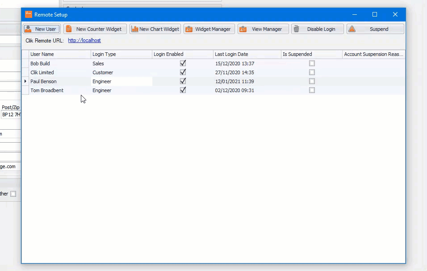Sort by User Name column header

(x=60, y=54)
